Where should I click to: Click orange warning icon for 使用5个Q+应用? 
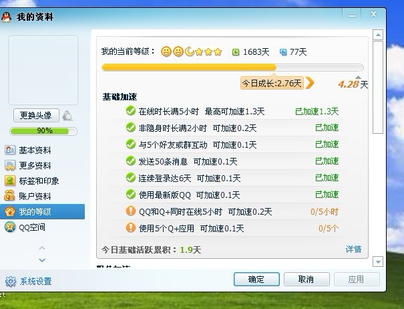click(x=131, y=227)
